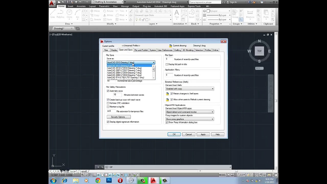The image size is (327, 184).
Task: Switch to the Display tab in Options
Action: 114,50
